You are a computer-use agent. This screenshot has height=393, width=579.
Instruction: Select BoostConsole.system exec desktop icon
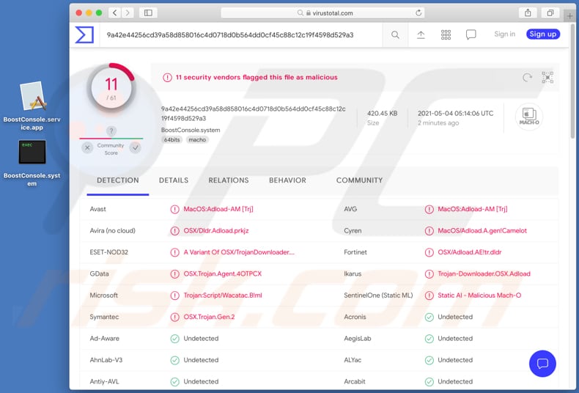[x=32, y=164]
